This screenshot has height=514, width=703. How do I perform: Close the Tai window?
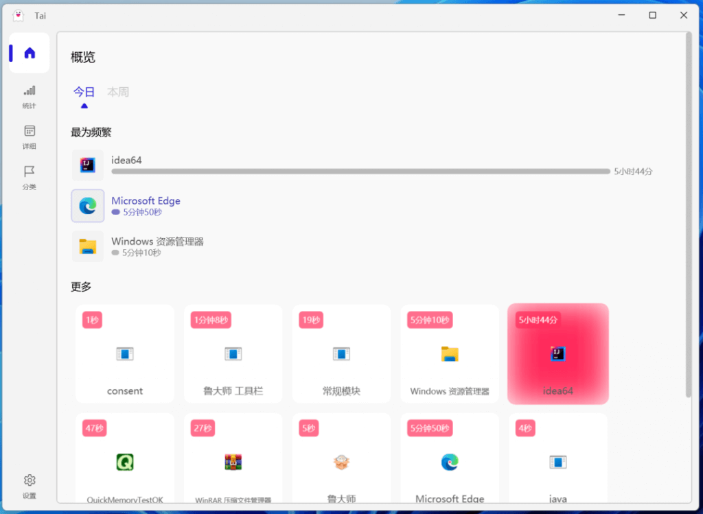tap(684, 15)
